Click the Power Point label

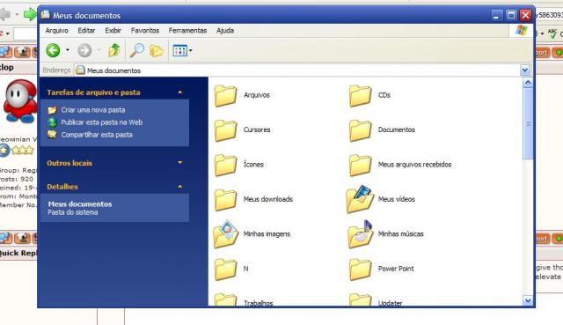(396, 269)
